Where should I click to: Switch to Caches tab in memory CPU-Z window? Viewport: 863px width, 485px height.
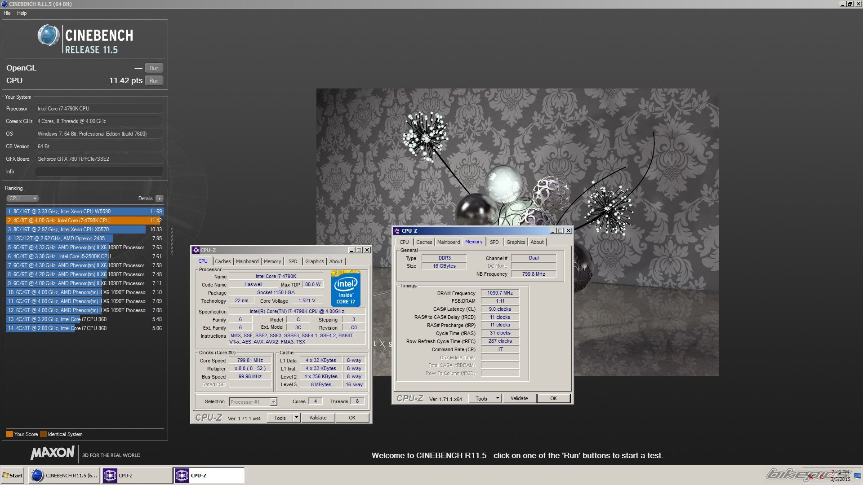424,242
